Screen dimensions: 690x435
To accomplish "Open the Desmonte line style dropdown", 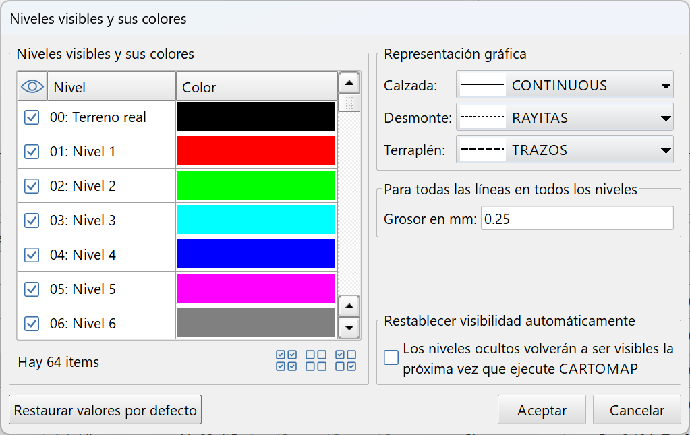I will click(x=666, y=116).
